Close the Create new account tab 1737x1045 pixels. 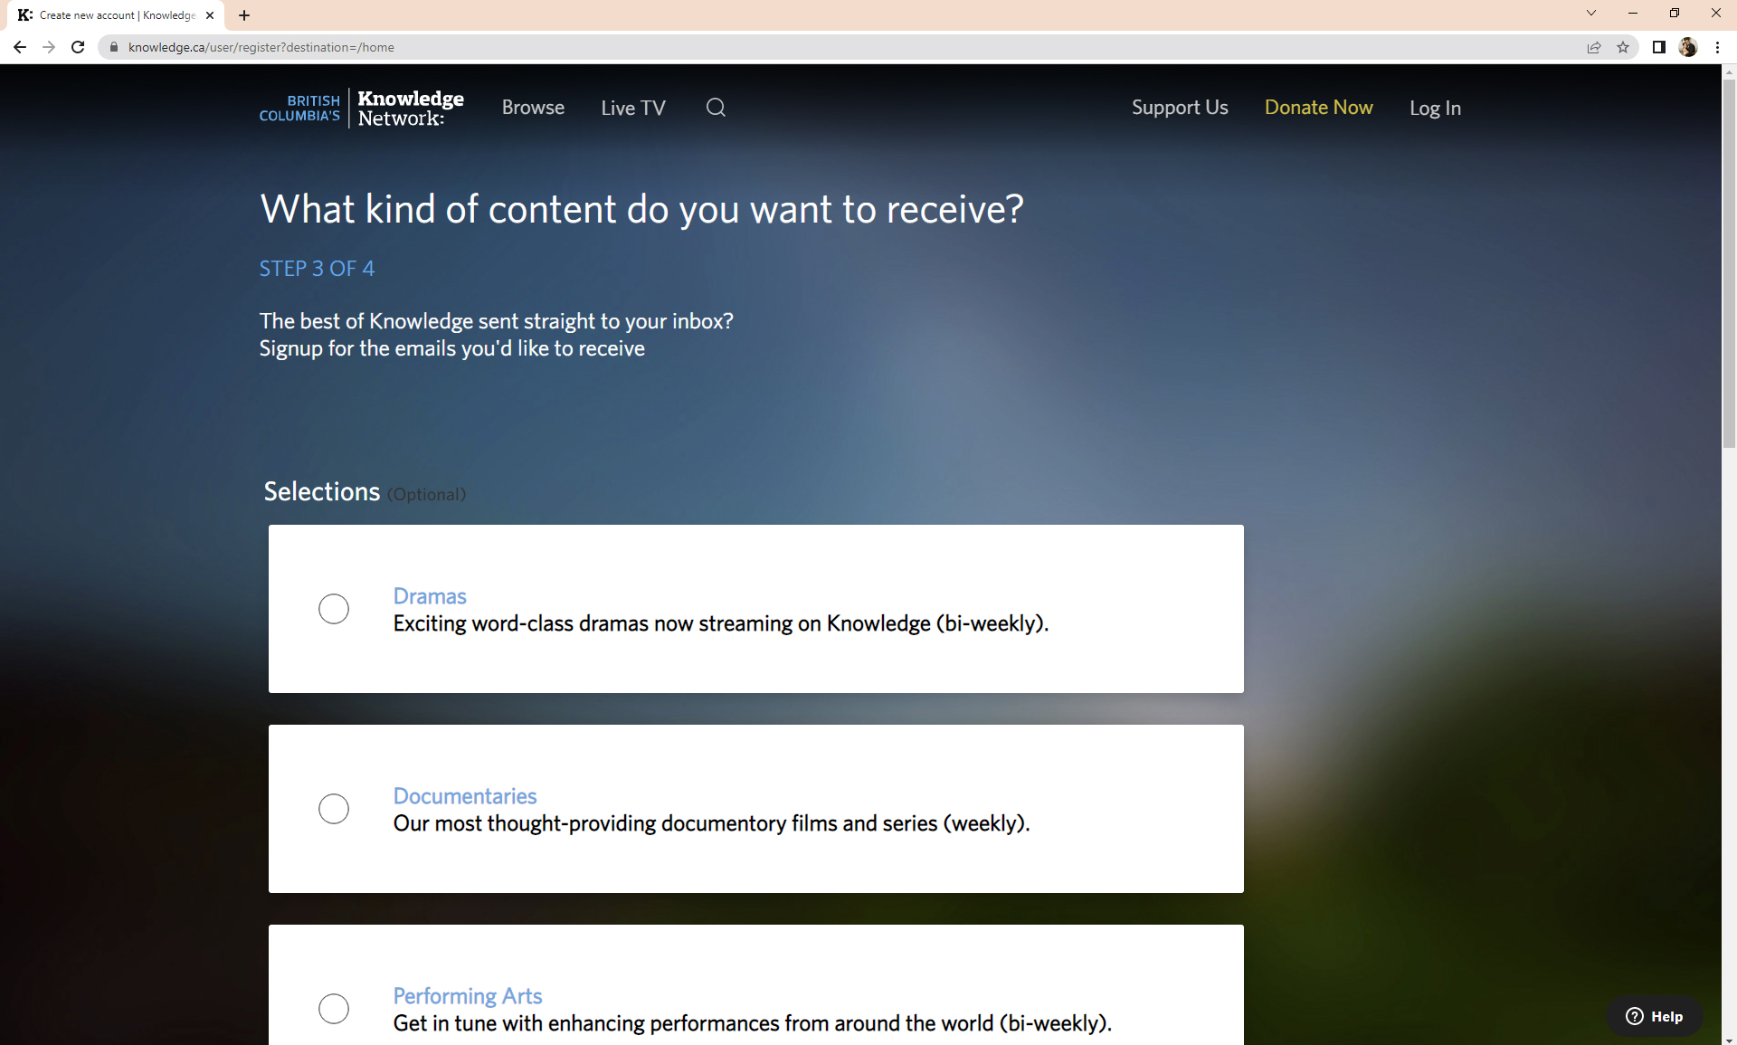pyautogui.click(x=210, y=15)
